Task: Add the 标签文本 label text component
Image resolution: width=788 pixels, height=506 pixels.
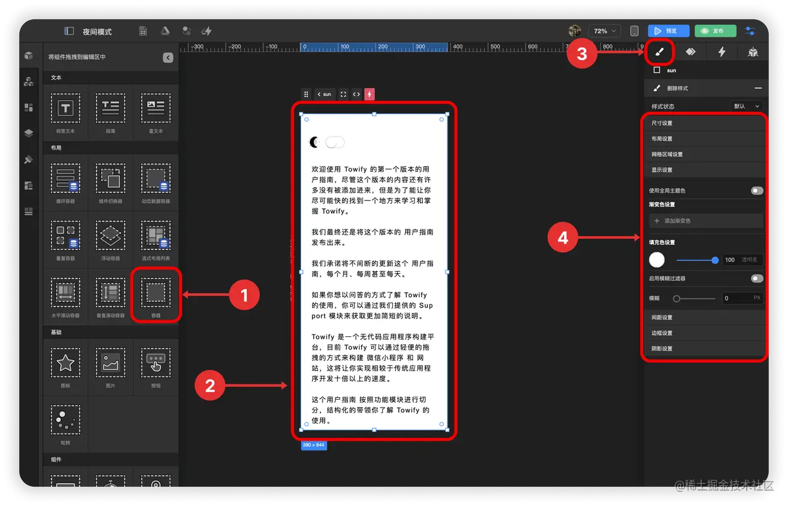Action: coord(65,113)
